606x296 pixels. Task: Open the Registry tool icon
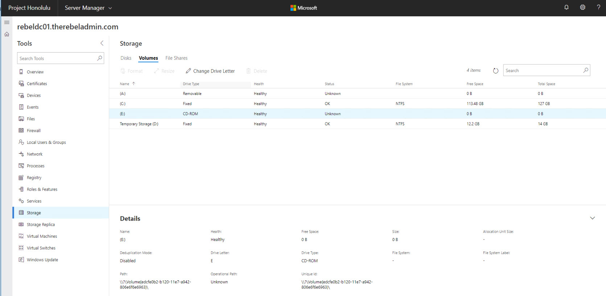pyautogui.click(x=21, y=178)
